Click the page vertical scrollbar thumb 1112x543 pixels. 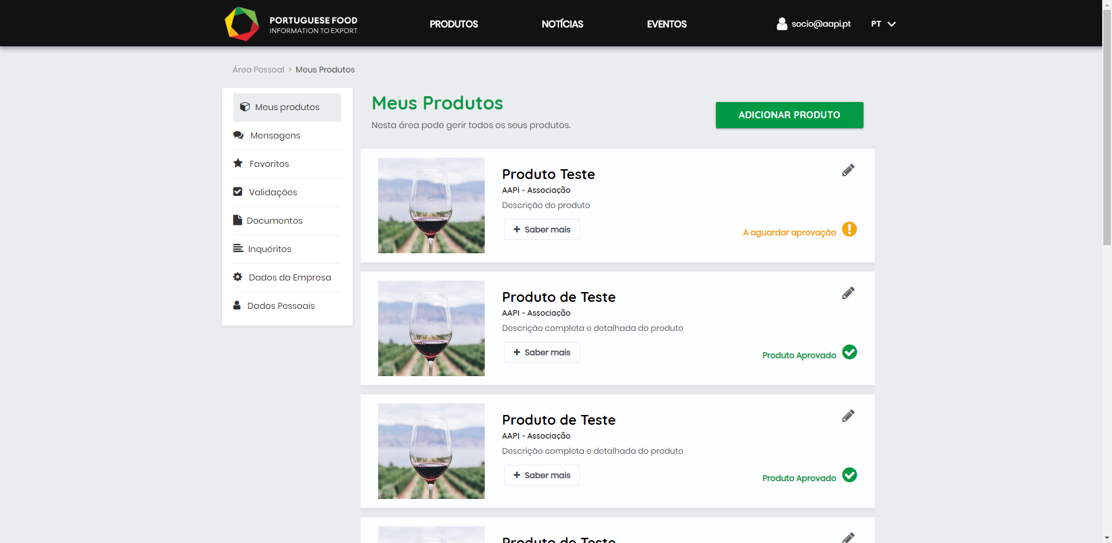pos(1107,127)
